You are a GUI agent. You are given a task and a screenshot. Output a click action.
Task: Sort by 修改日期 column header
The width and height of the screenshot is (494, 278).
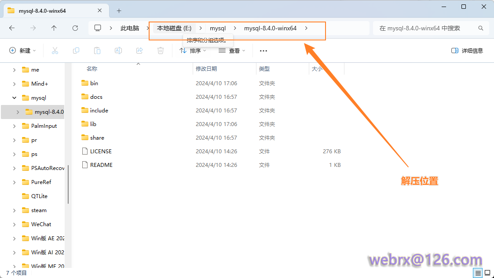(206, 69)
